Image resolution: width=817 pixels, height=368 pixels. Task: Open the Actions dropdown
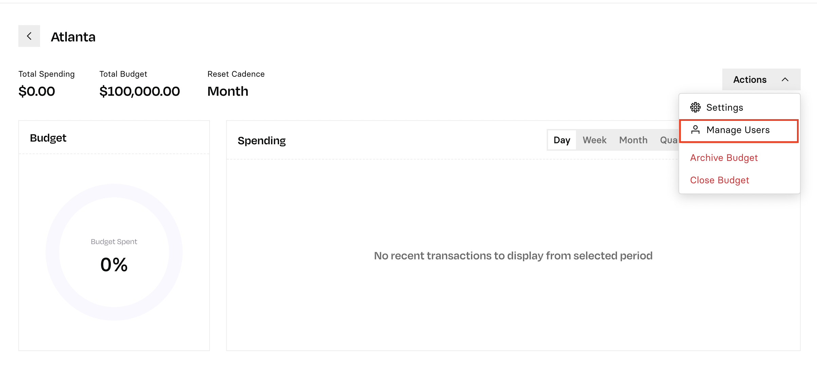(761, 79)
